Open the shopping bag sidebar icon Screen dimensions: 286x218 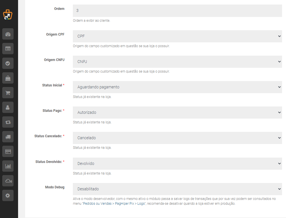8,78
